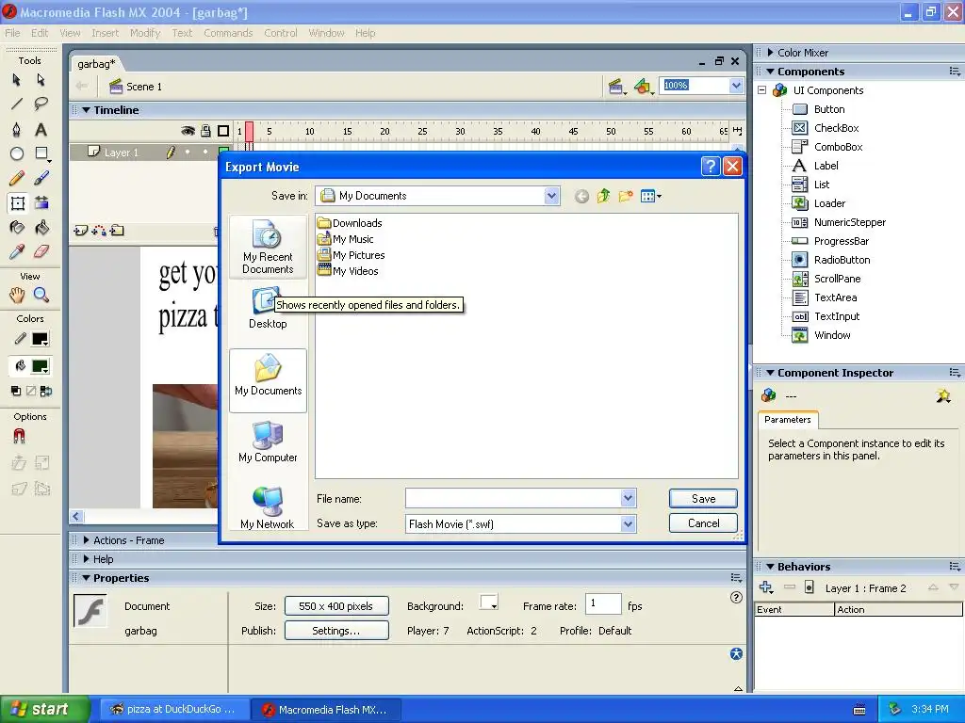Select the Line tool

tap(17, 104)
